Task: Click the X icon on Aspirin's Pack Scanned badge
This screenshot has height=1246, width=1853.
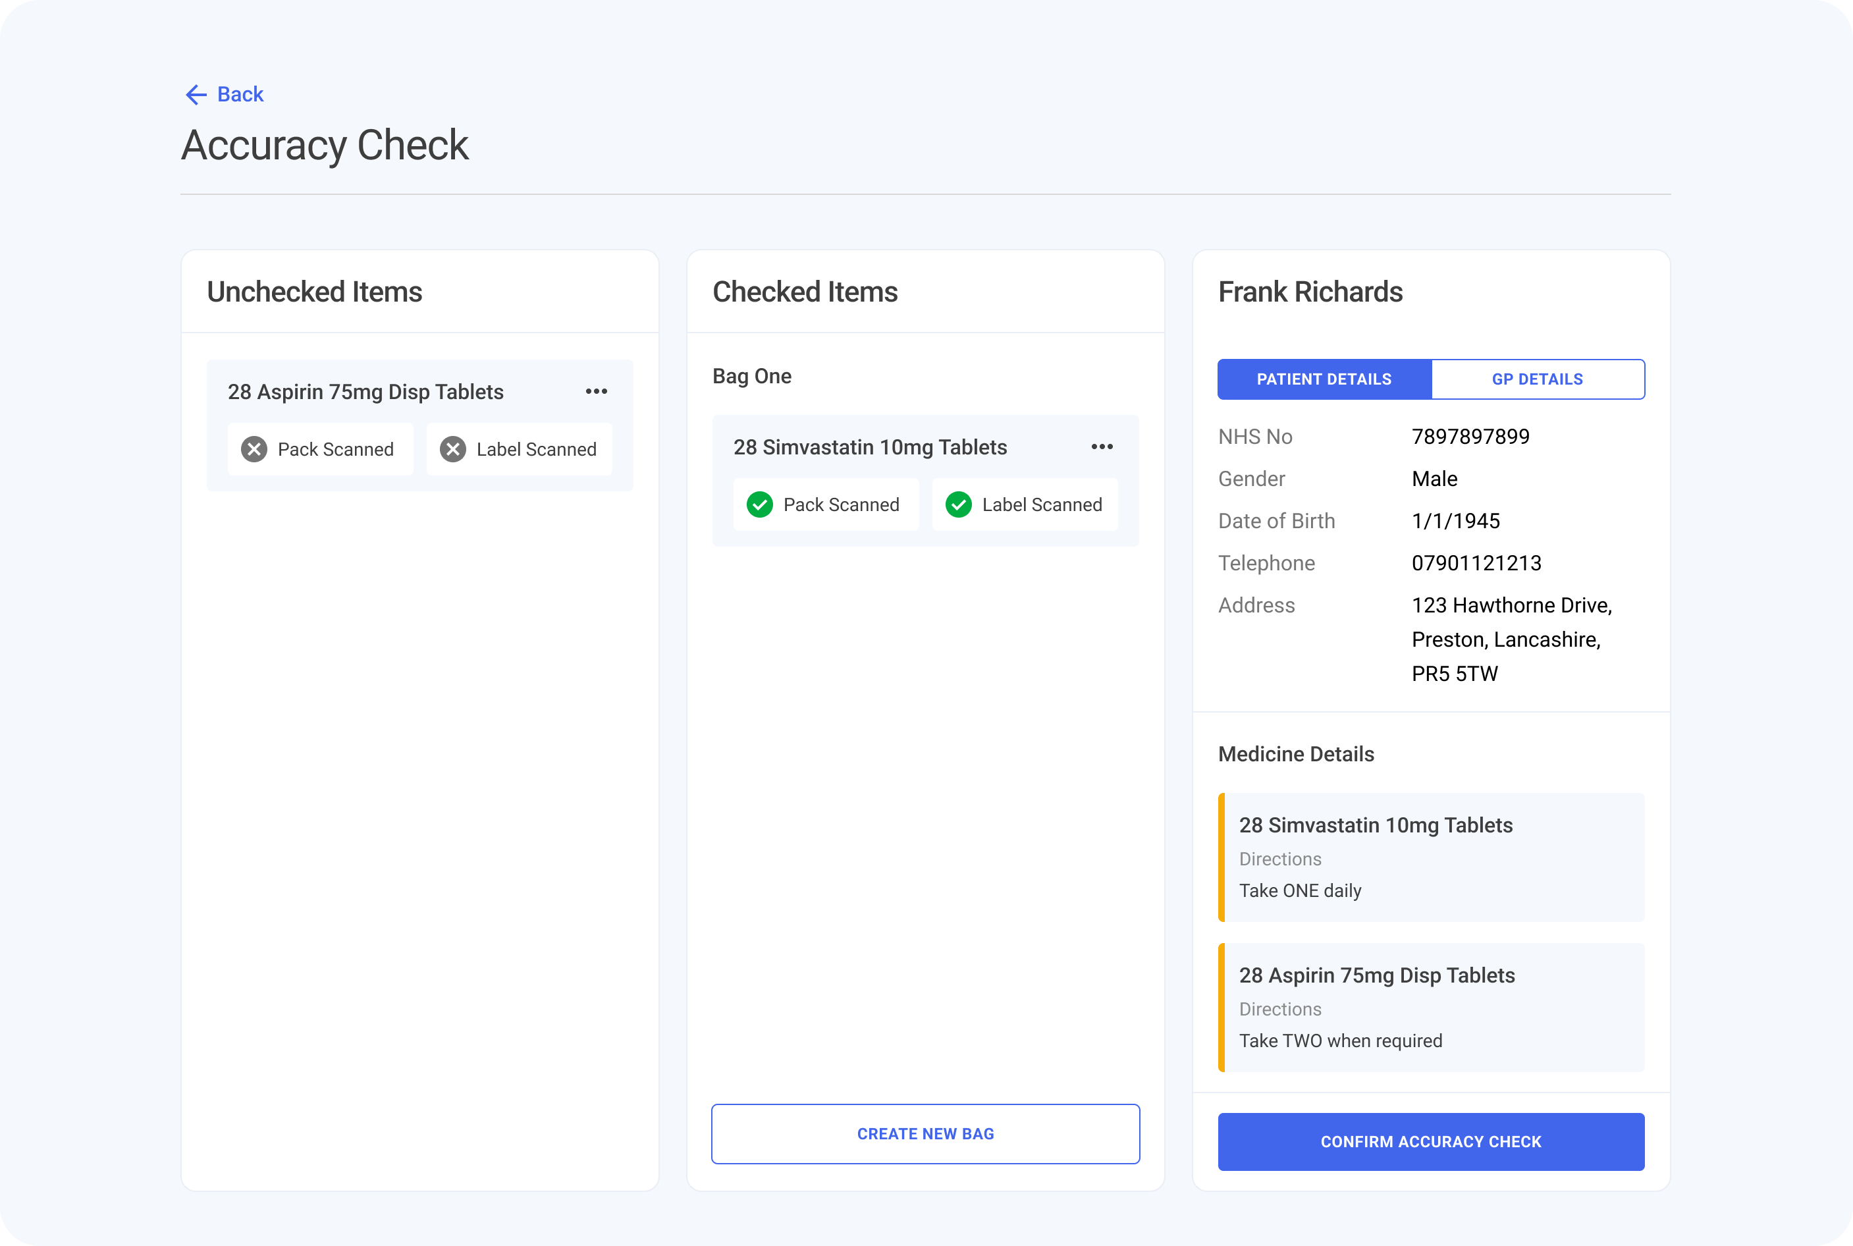Action: coord(253,449)
